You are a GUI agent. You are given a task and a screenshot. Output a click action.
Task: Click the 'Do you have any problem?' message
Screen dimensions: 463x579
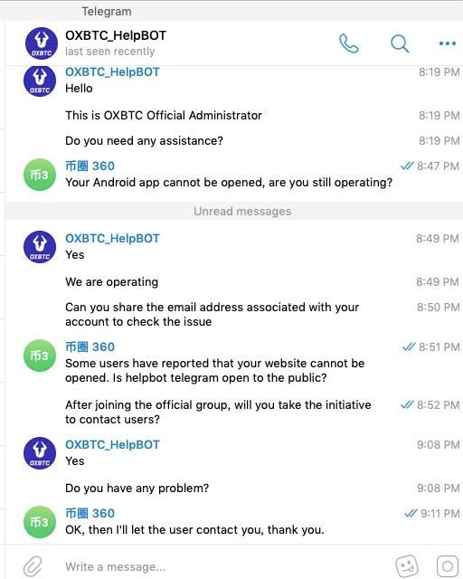(x=137, y=489)
